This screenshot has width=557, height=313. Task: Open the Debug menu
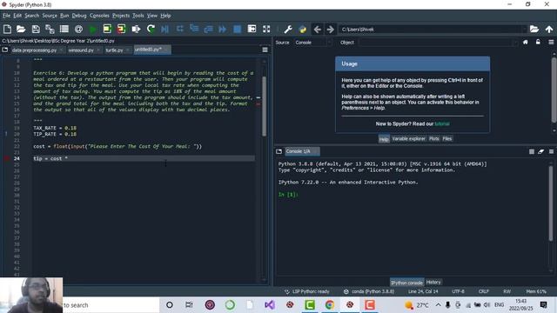tap(79, 16)
